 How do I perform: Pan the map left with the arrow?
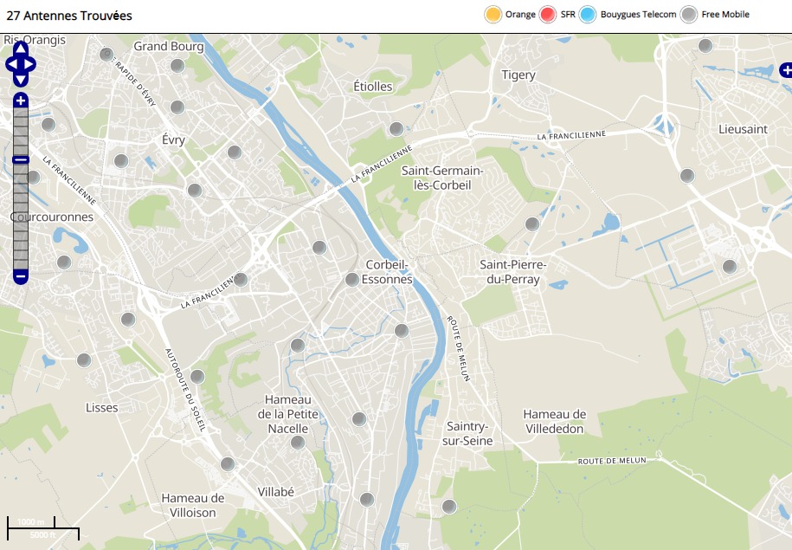[10, 64]
